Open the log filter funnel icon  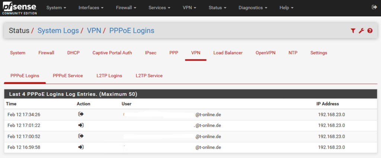[353, 31]
